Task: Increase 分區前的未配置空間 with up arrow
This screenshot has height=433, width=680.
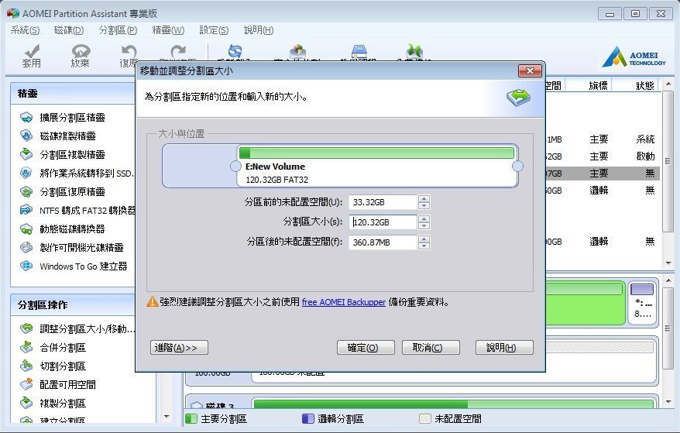Action: pos(424,199)
